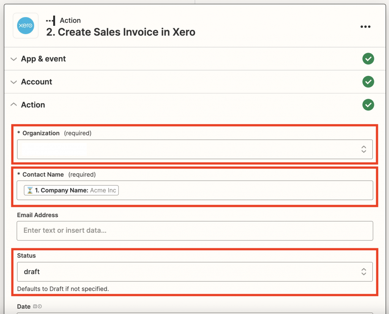Click the Email Address input field
The width and height of the screenshot is (389, 314).
coord(195,231)
